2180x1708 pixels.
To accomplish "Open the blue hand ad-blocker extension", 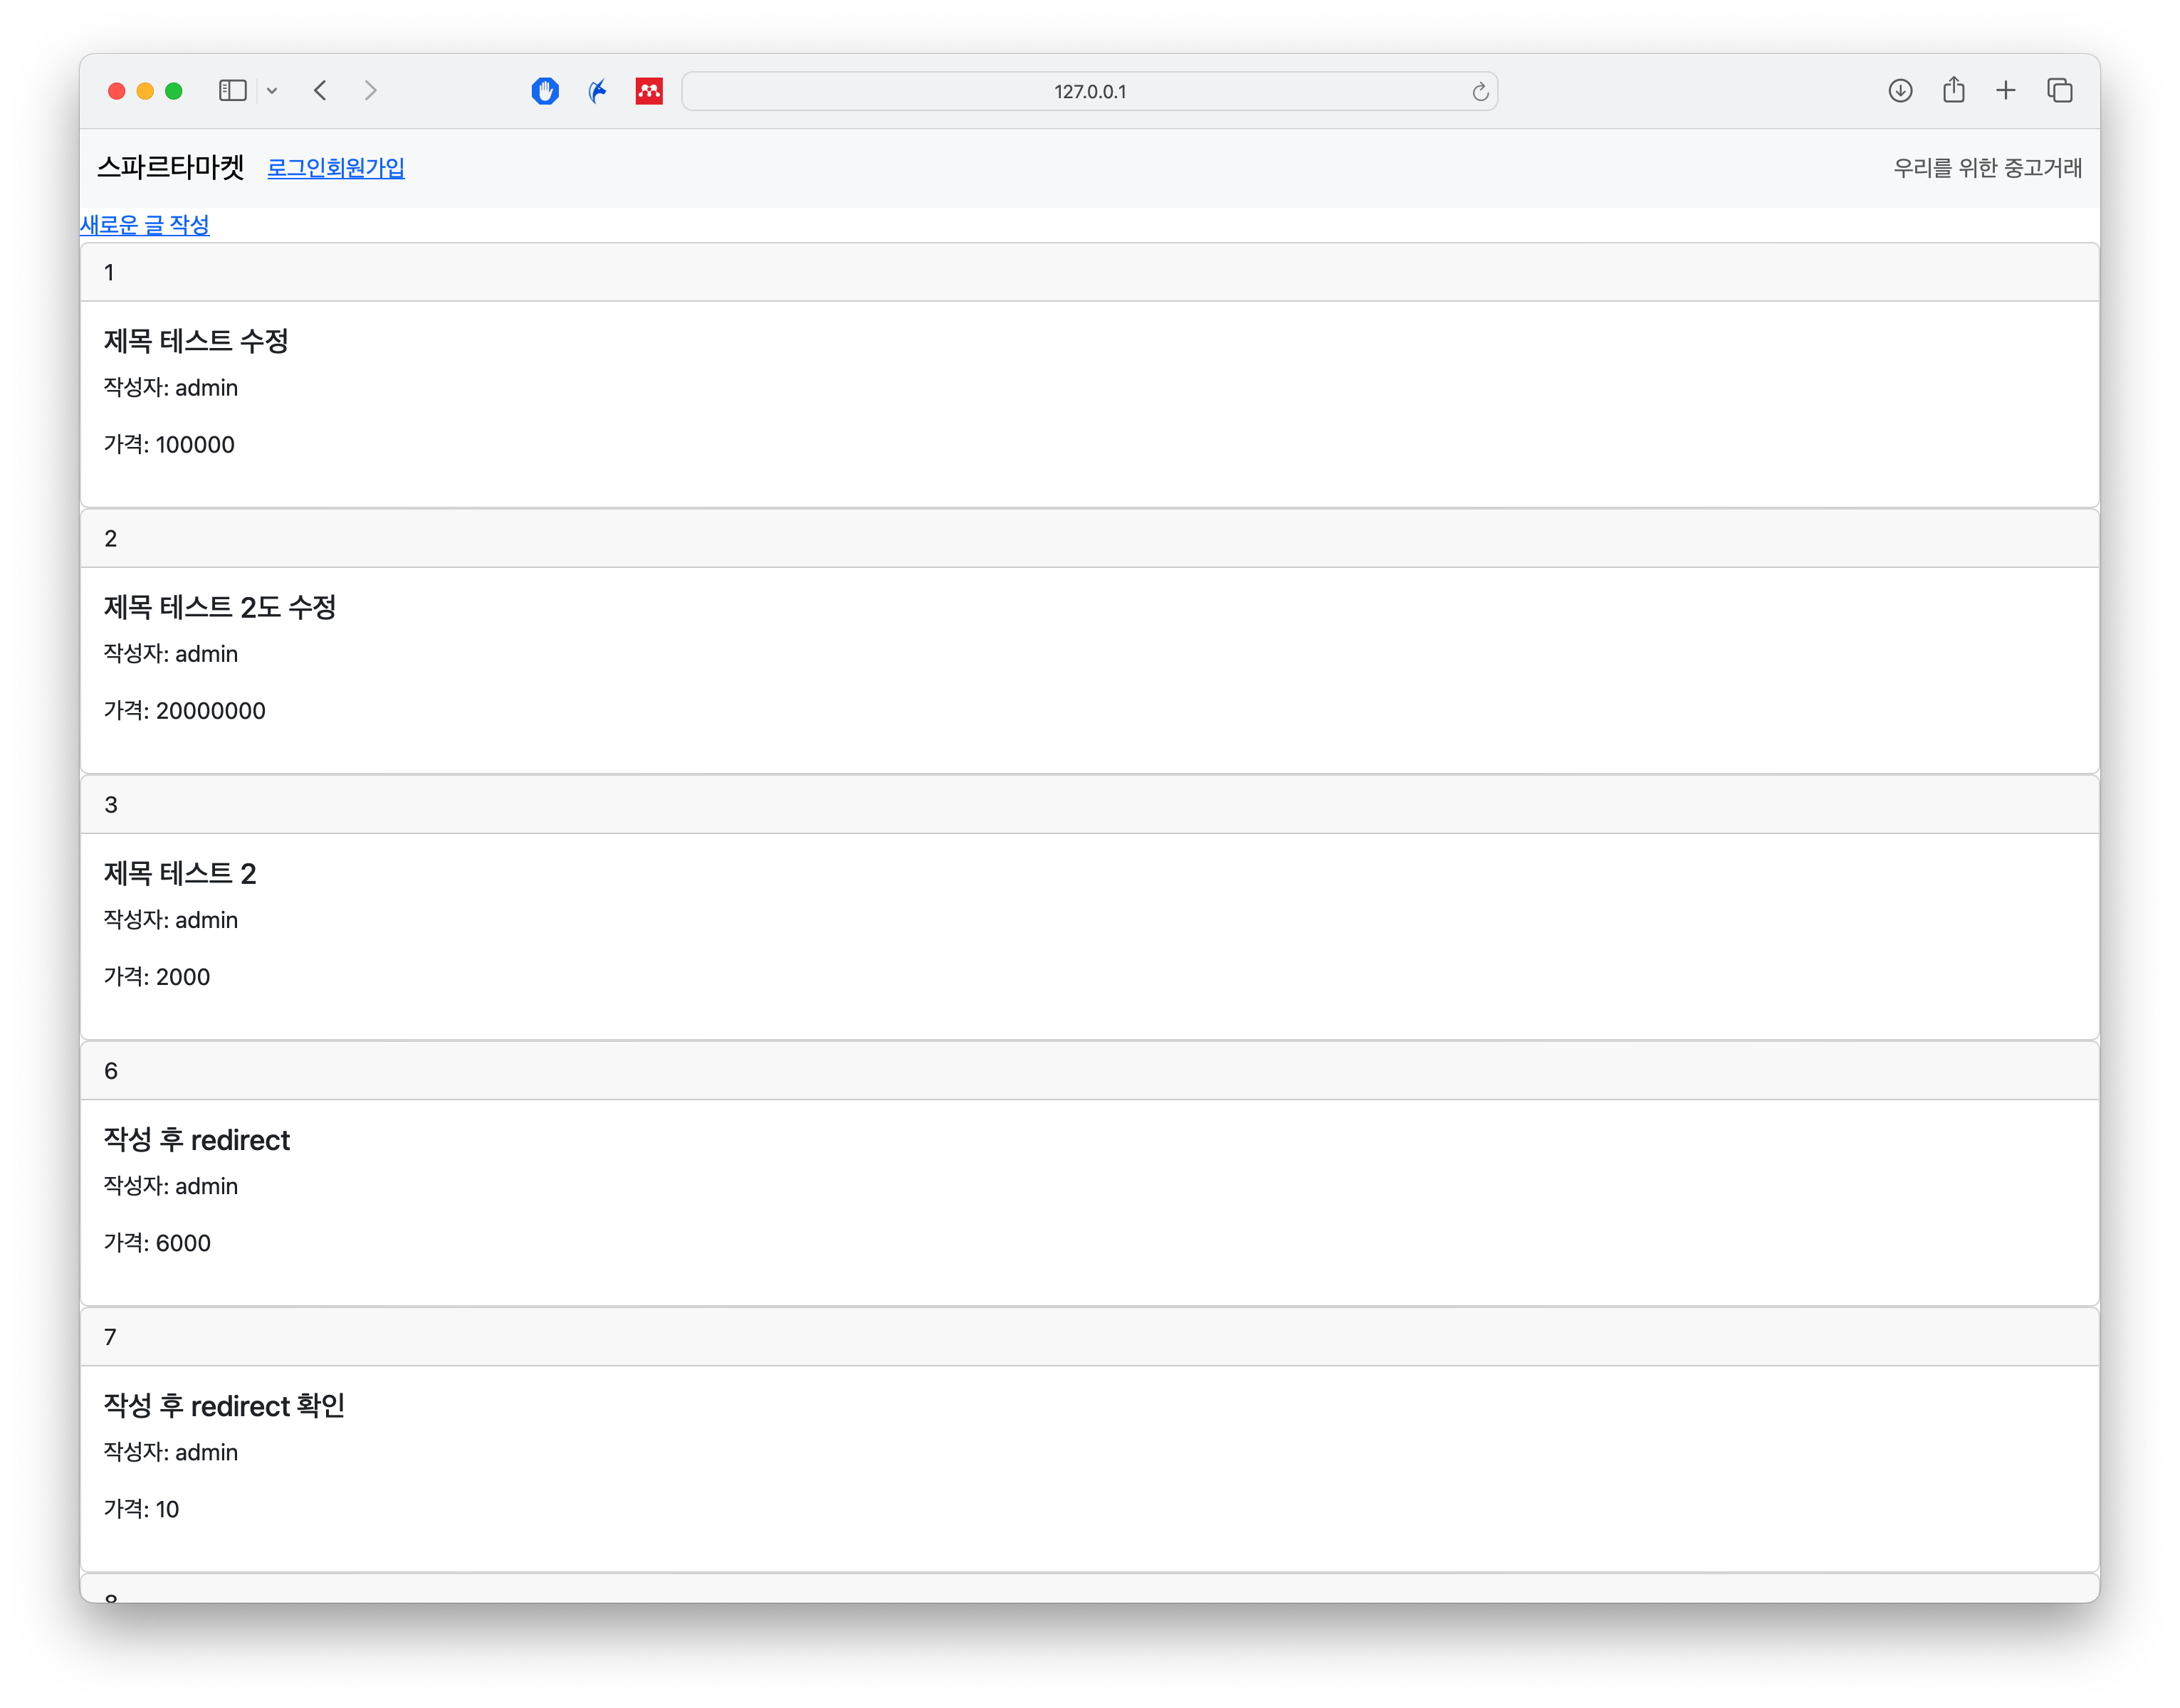I will (x=544, y=91).
